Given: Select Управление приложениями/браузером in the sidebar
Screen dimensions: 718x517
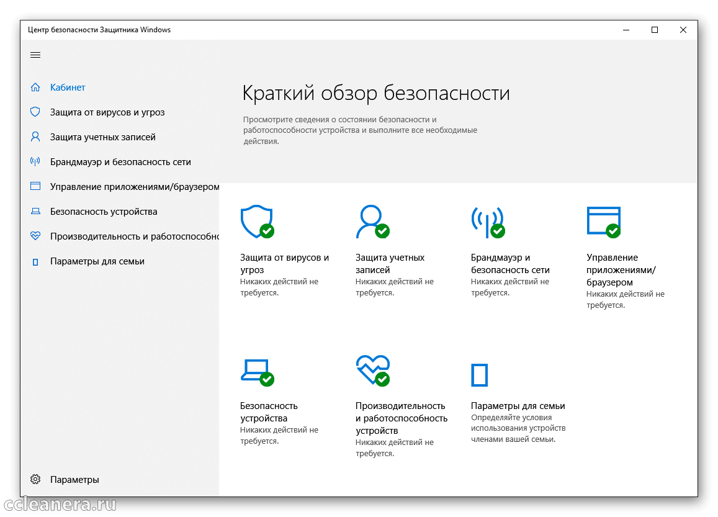Looking at the screenshot, I should pyautogui.click(x=135, y=187).
